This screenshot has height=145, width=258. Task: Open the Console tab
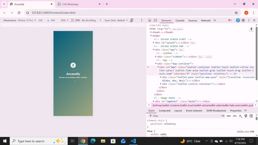(x=180, y=20)
